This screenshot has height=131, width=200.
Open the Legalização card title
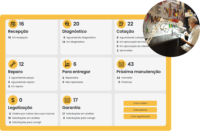click(20, 108)
